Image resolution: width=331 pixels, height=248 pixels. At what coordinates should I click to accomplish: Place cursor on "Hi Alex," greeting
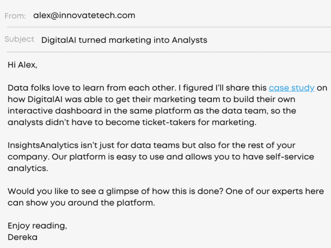(22, 65)
